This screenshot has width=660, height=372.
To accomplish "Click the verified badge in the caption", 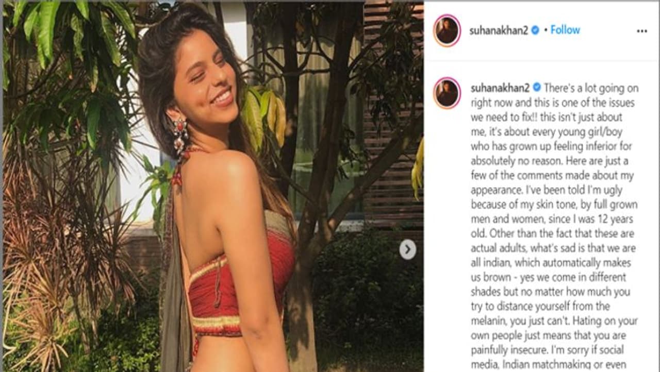I will coord(536,87).
